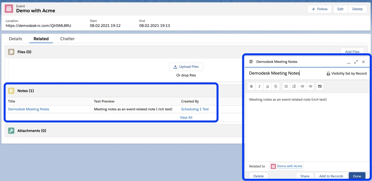Click the Upload Files button
The width and height of the screenshot is (372, 181).
pos(186,67)
